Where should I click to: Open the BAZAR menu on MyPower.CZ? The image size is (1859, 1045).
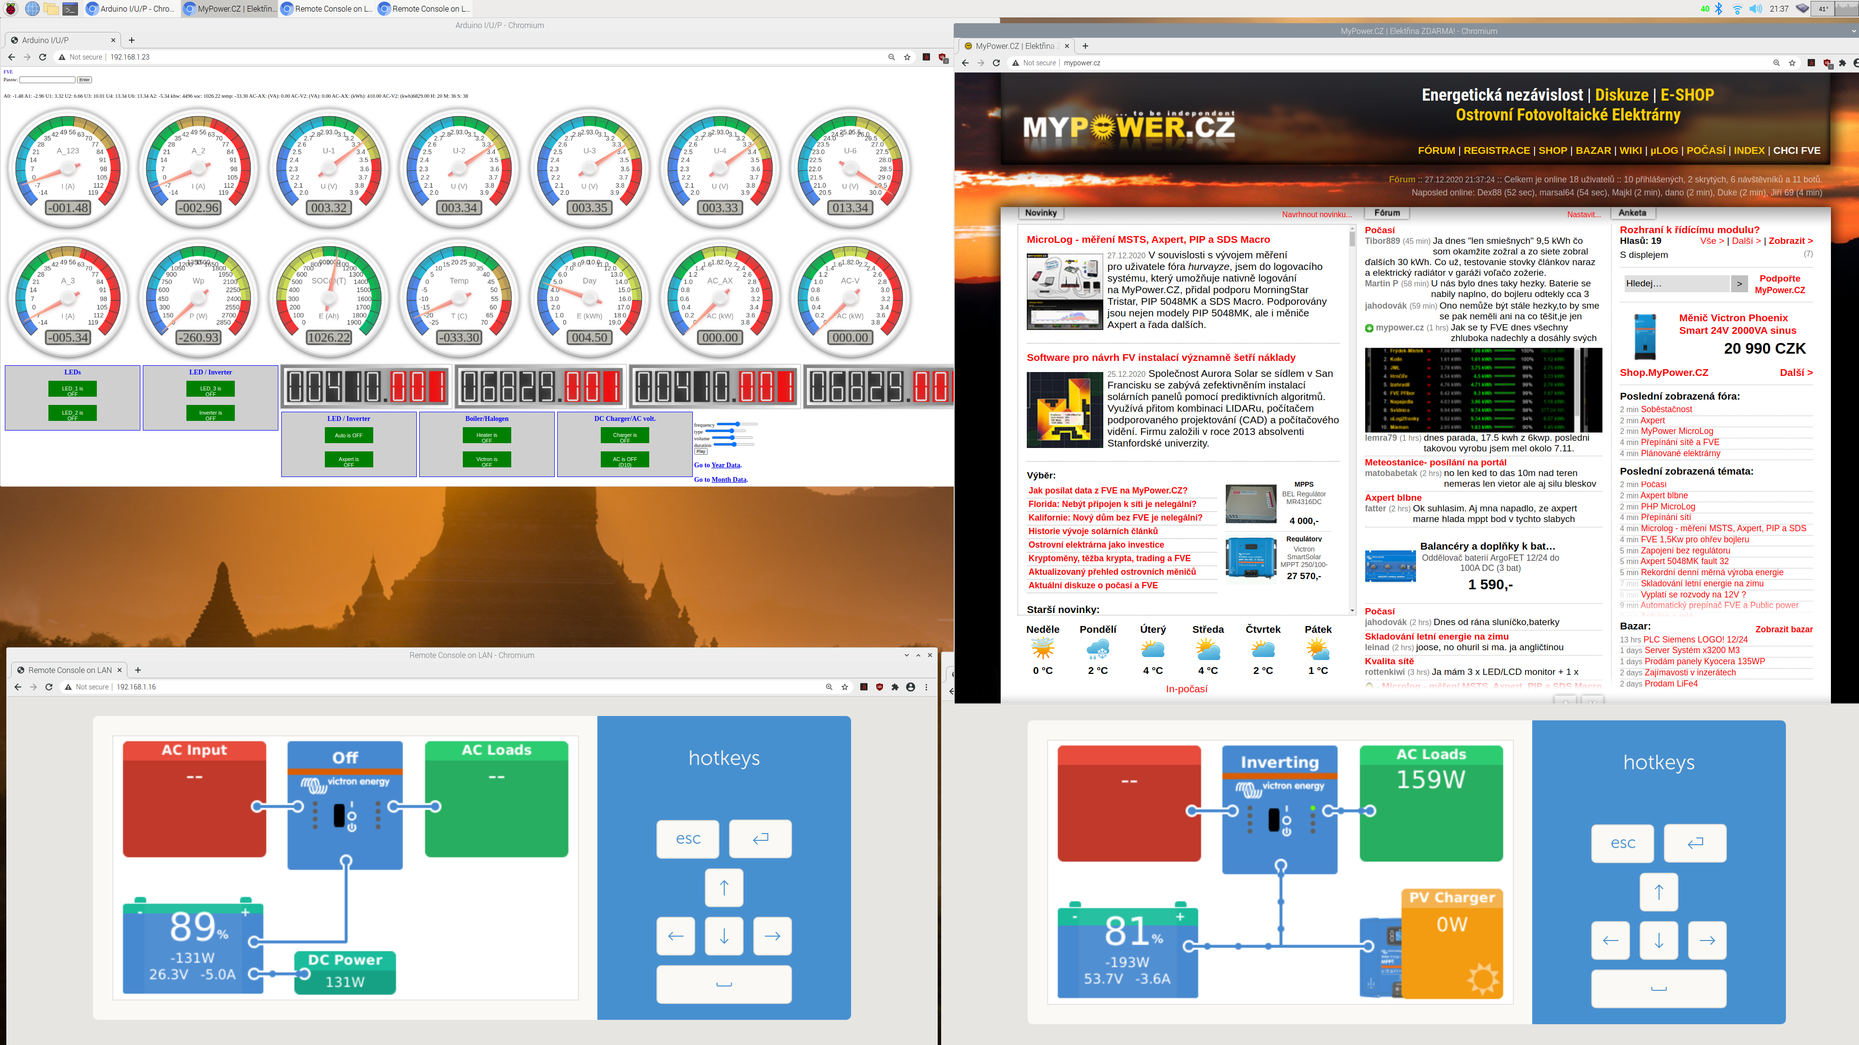point(1593,151)
